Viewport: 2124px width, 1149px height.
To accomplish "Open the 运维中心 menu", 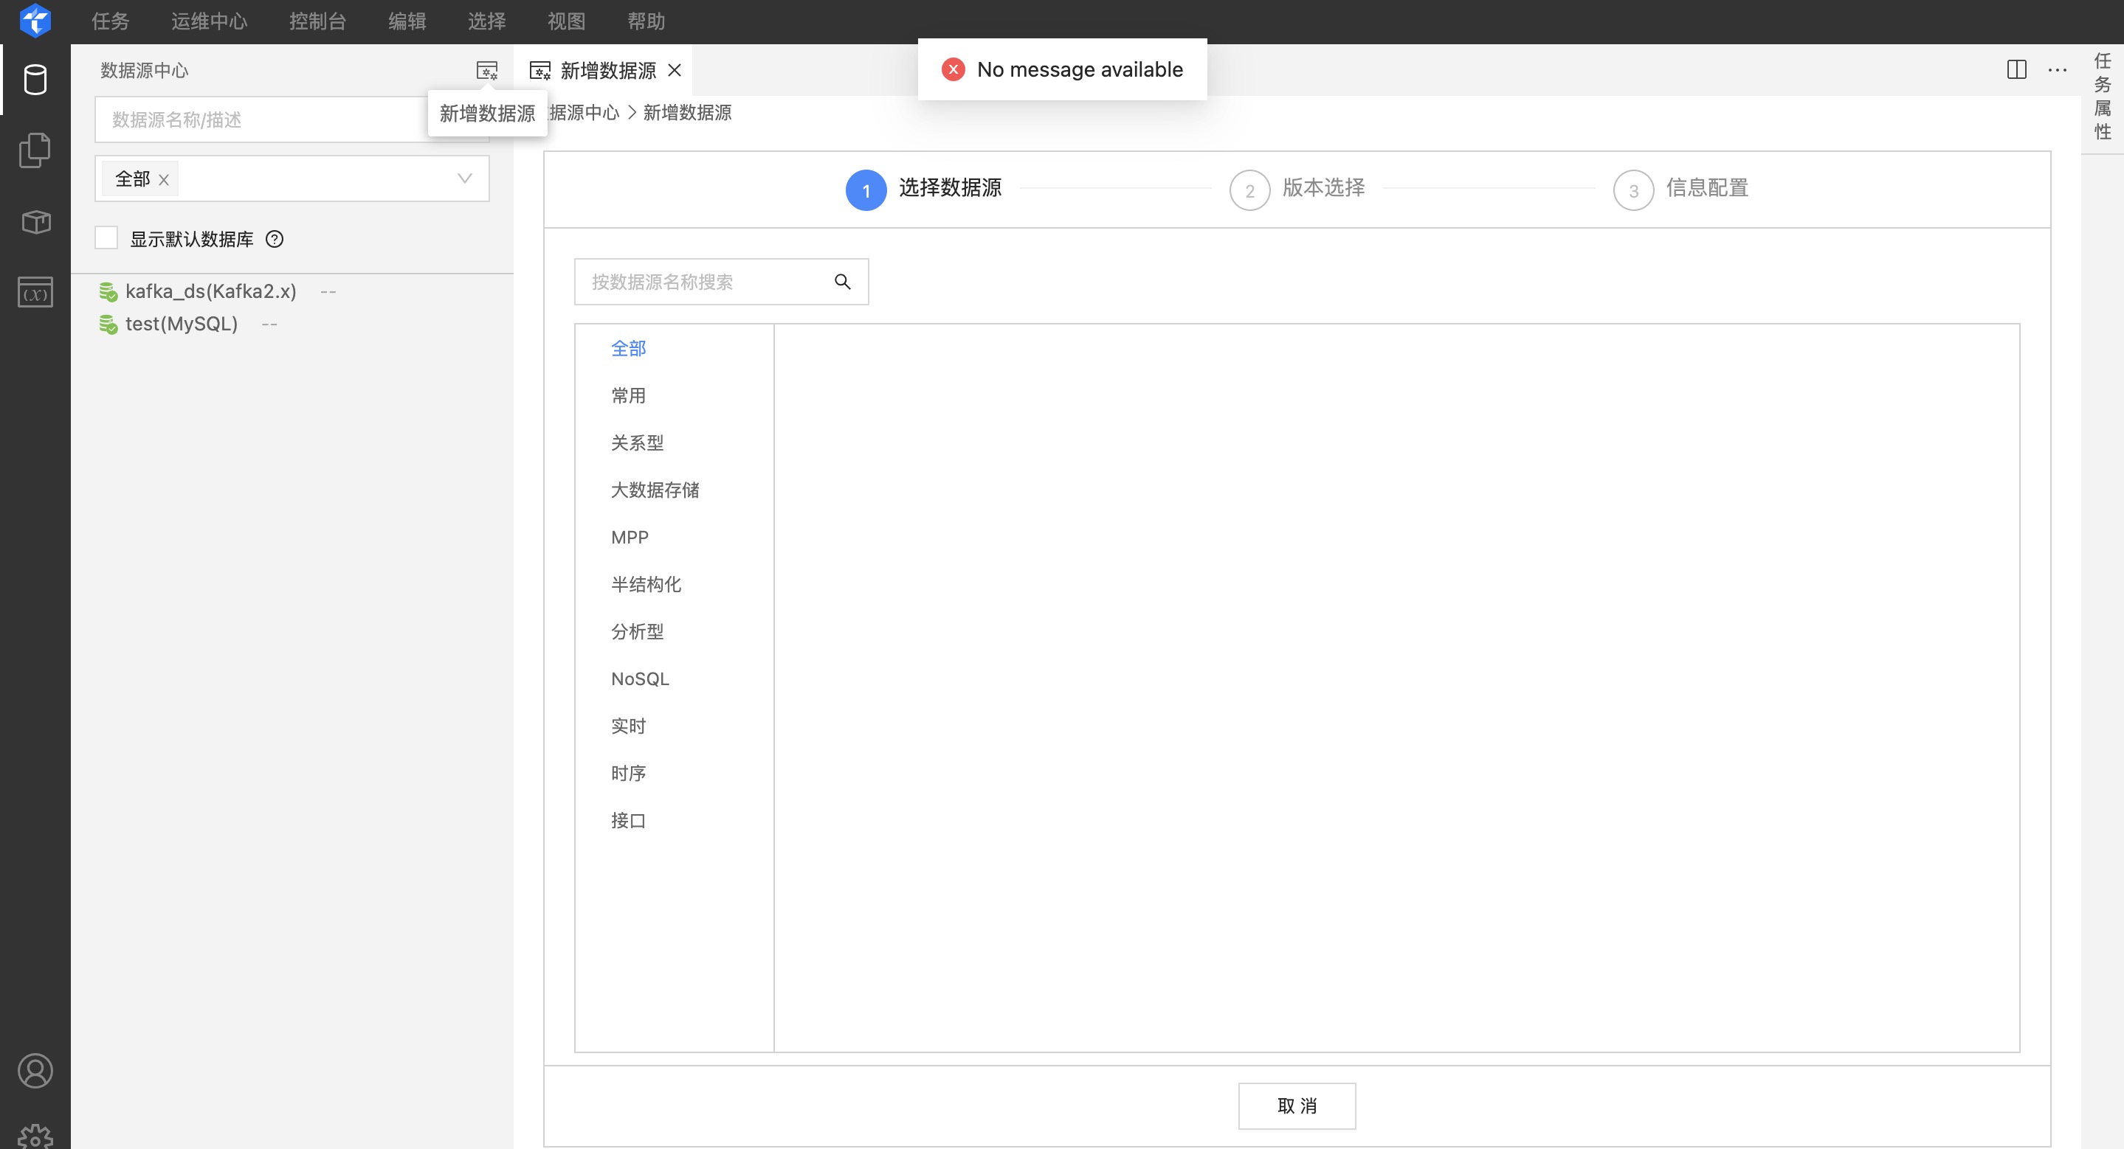I will coord(210,21).
